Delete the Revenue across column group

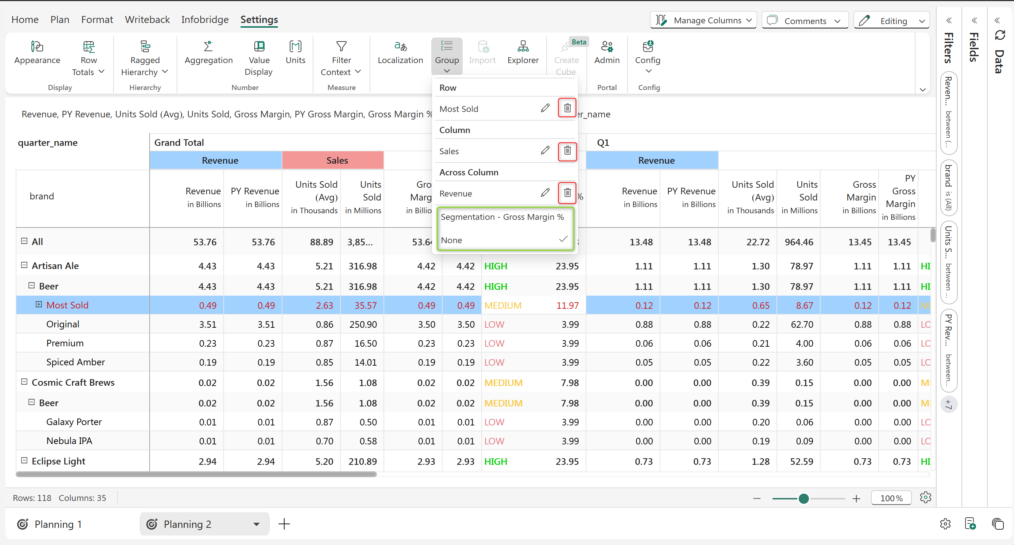point(567,193)
